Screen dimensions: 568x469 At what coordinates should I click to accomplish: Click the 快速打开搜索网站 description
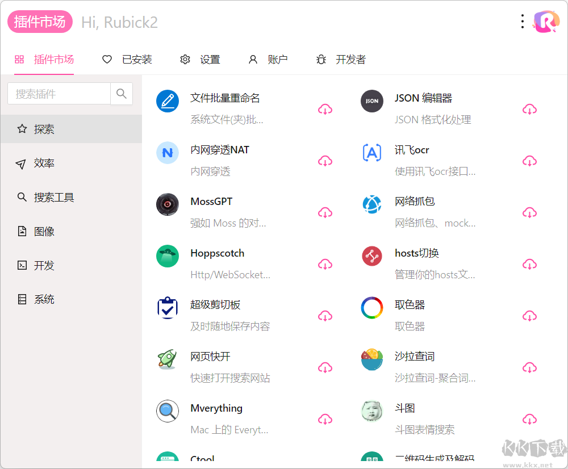coord(230,378)
